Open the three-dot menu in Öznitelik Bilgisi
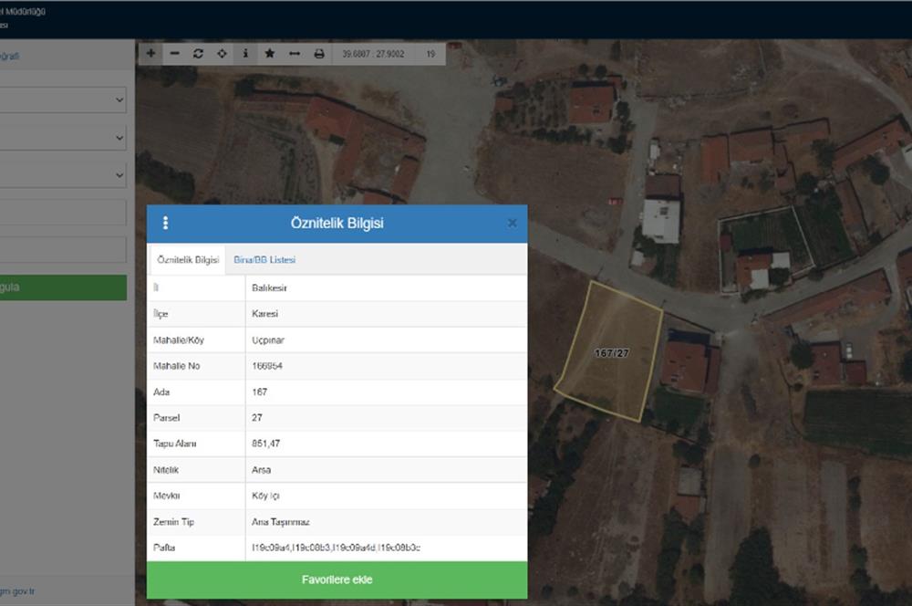Screen dimensions: 912x606 coord(165,224)
